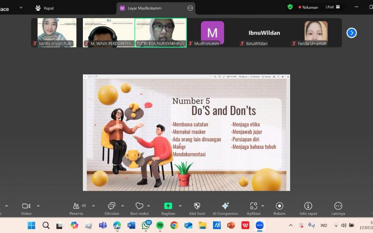Open the Aplikasi apps icon

click(x=254, y=206)
